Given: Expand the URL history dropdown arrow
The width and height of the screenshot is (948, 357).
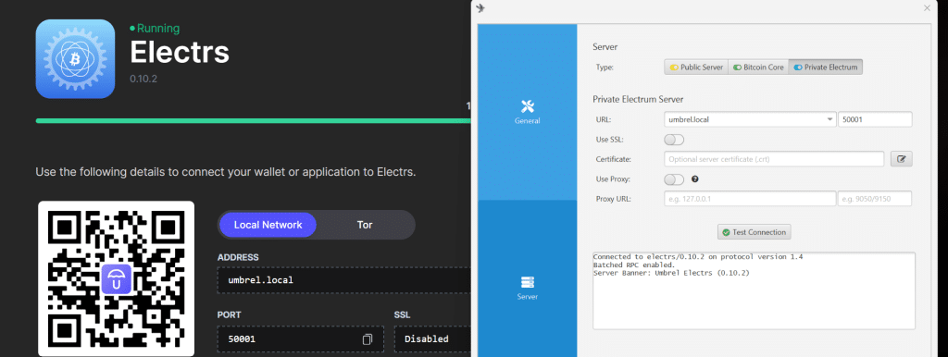Looking at the screenshot, I should coord(829,119).
